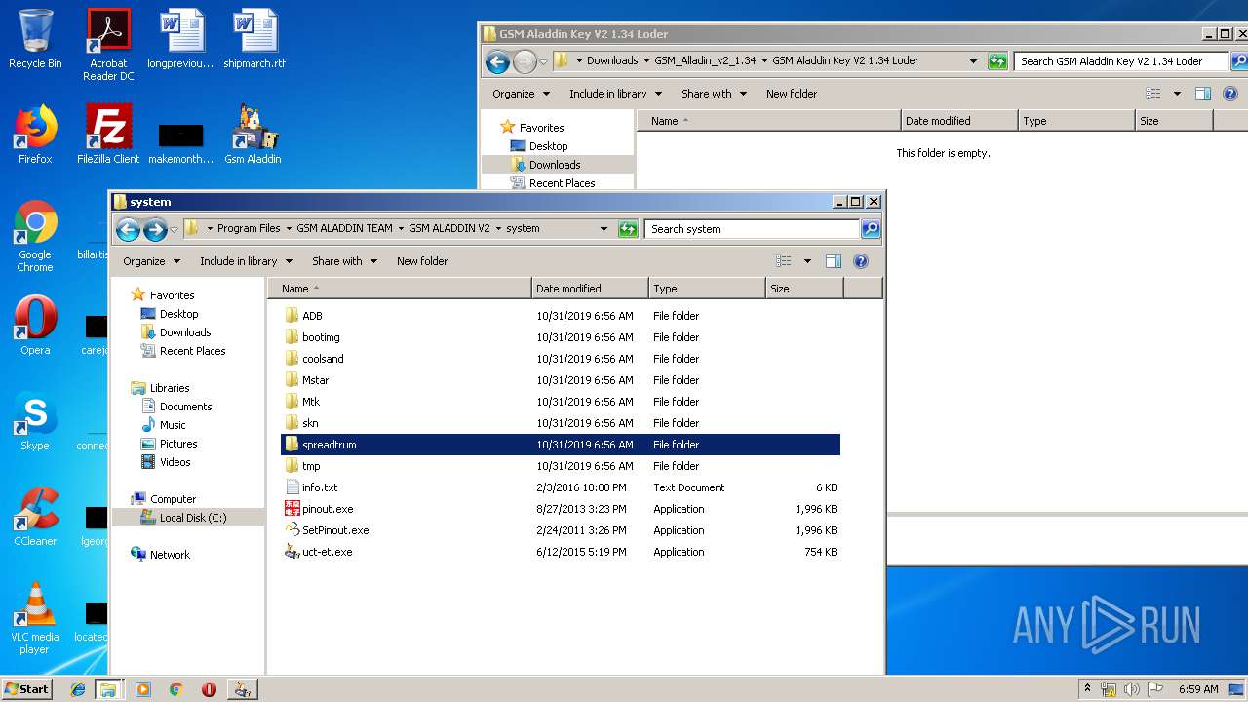Select Network in the navigation pane

170,555
